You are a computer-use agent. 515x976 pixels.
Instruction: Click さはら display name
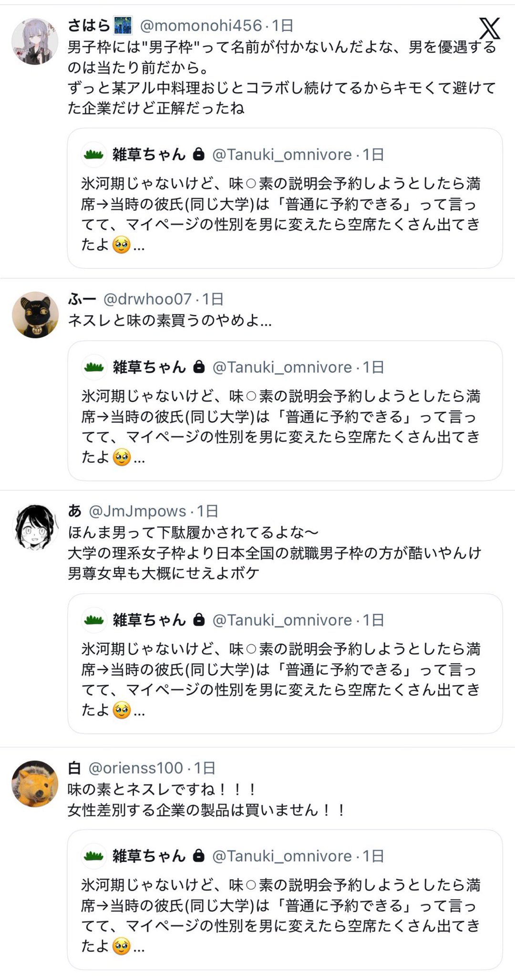click(x=89, y=25)
